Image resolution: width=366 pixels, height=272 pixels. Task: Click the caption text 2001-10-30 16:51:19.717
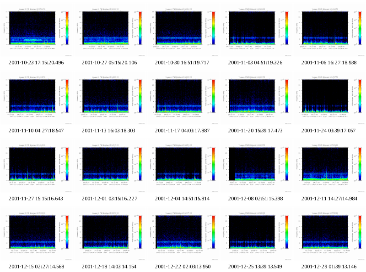[182, 63]
